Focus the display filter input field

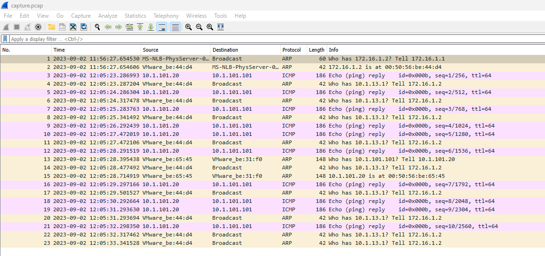pyautogui.click(x=276, y=39)
